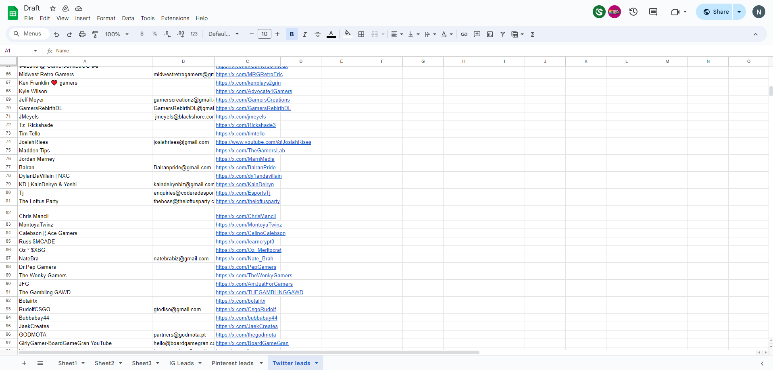Click the insert link icon
Viewport: 773px width, 370px height.
(464, 34)
